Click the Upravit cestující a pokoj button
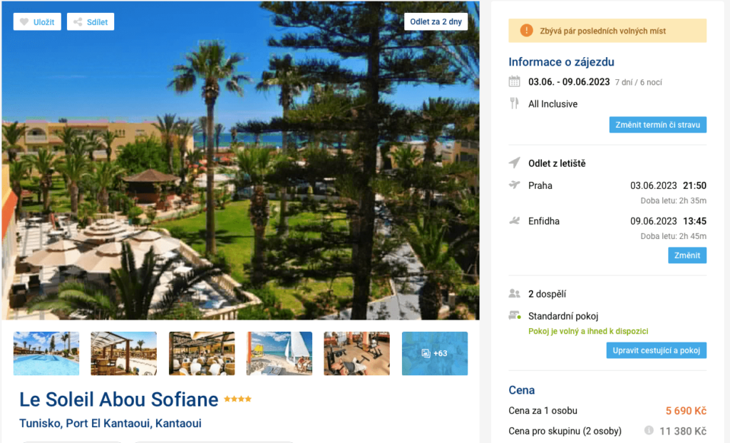This screenshot has width=730, height=443. click(x=656, y=350)
